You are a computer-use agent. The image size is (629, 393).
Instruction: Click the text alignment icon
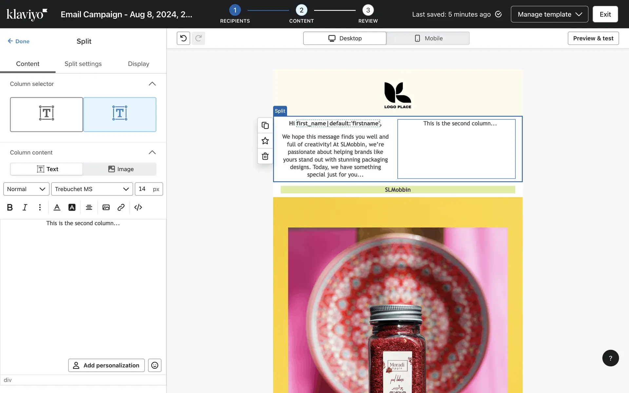pyautogui.click(x=89, y=207)
